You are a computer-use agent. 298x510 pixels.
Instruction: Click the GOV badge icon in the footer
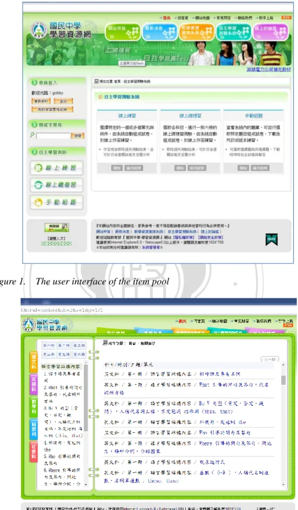click(272, 239)
